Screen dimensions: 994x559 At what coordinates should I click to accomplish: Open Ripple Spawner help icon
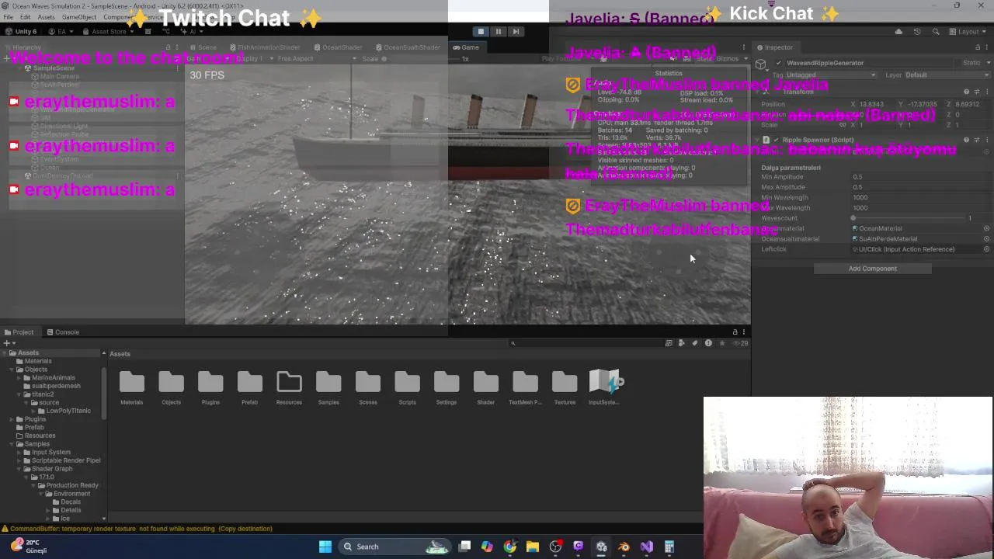pyautogui.click(x=966, y=141)
